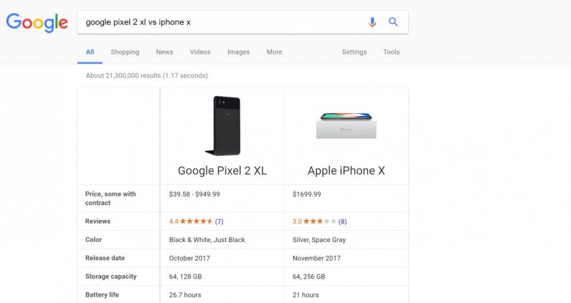Open the 7 reviews link for Pixel
Viewport: 571px width, 303px height.
(219, 222)
